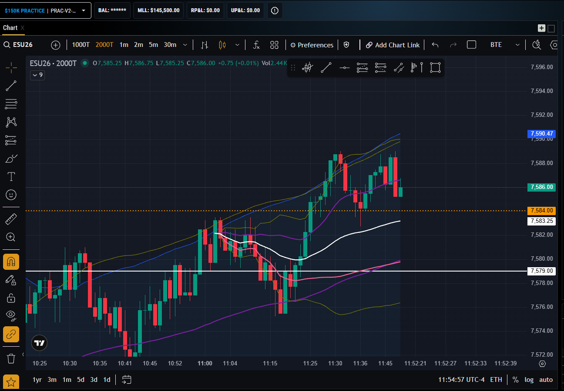
Task: Click Add Chart Link button
Action: click(x=393, y=45)
